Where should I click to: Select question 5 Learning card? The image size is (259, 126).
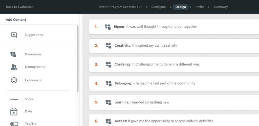click(174, 102)
